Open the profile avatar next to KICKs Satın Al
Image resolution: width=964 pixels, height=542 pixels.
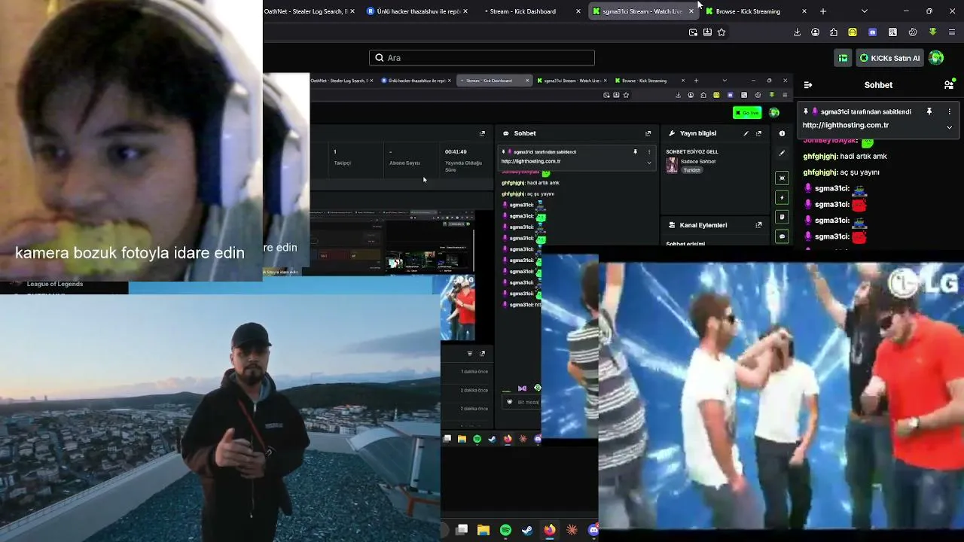click(x=936, y=58)
